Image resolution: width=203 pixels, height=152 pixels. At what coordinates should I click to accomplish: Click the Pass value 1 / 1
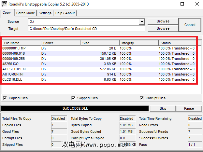tap(195, 145)
